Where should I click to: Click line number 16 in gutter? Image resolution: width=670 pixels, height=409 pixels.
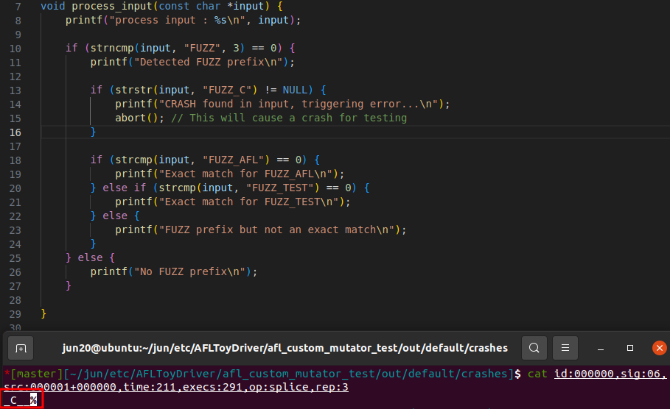pos(15,132)
